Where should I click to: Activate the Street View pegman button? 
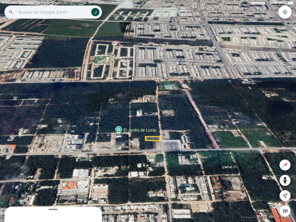(285, 180)
